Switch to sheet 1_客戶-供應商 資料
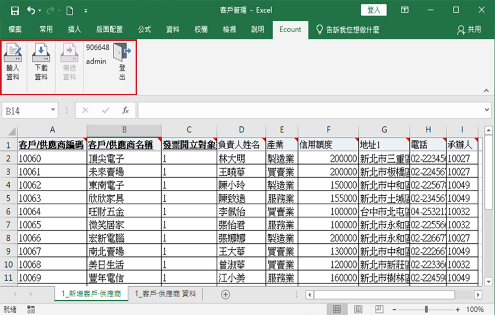This screenshot has width=495, height=315. pos(165,294)
